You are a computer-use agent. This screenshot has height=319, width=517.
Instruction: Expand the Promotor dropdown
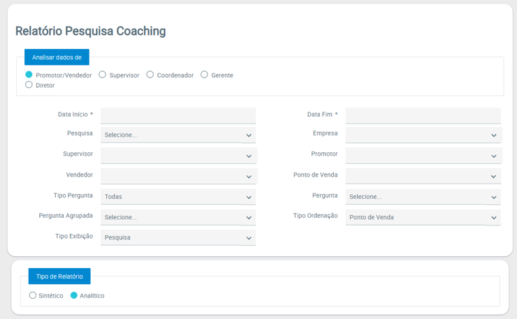[423, 155]
